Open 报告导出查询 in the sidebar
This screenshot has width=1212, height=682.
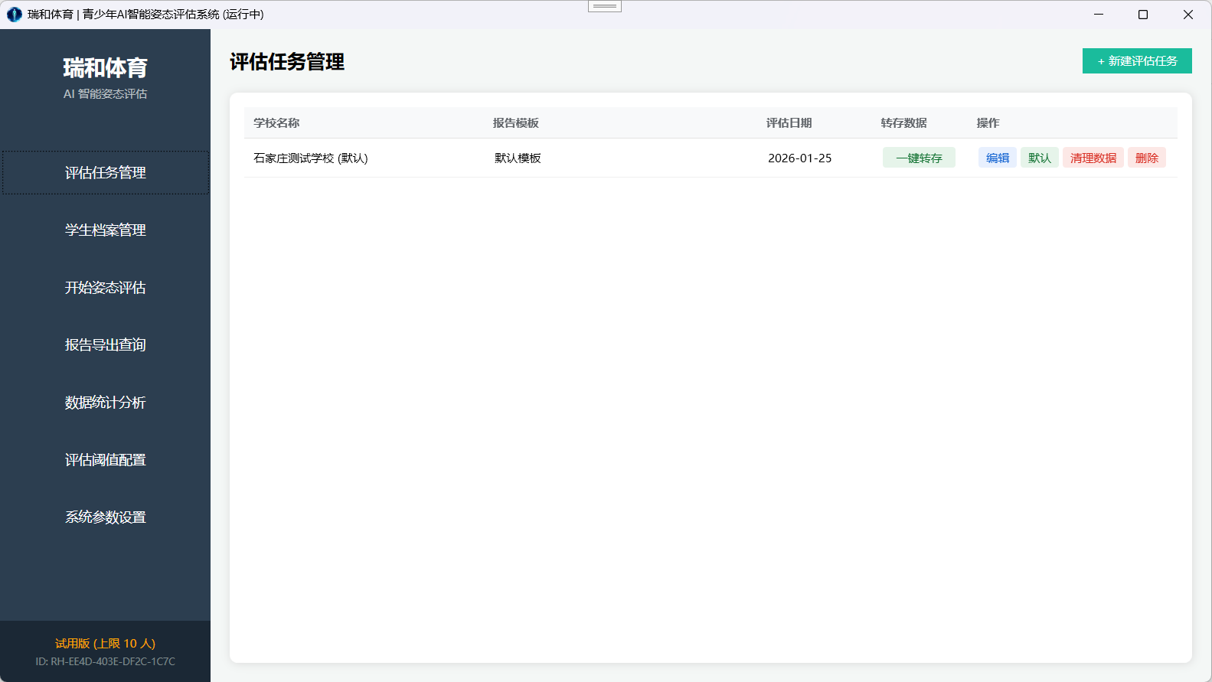pos(106,345)
